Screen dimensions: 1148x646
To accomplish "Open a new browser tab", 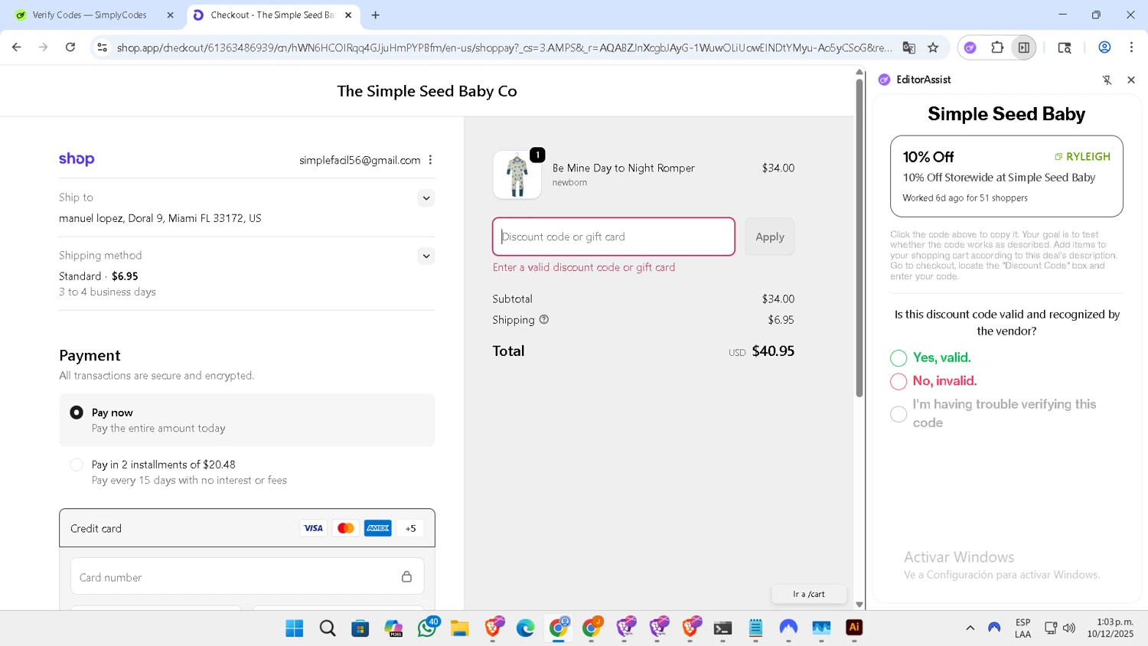I will pyautogui.click(x=376, y=15).
